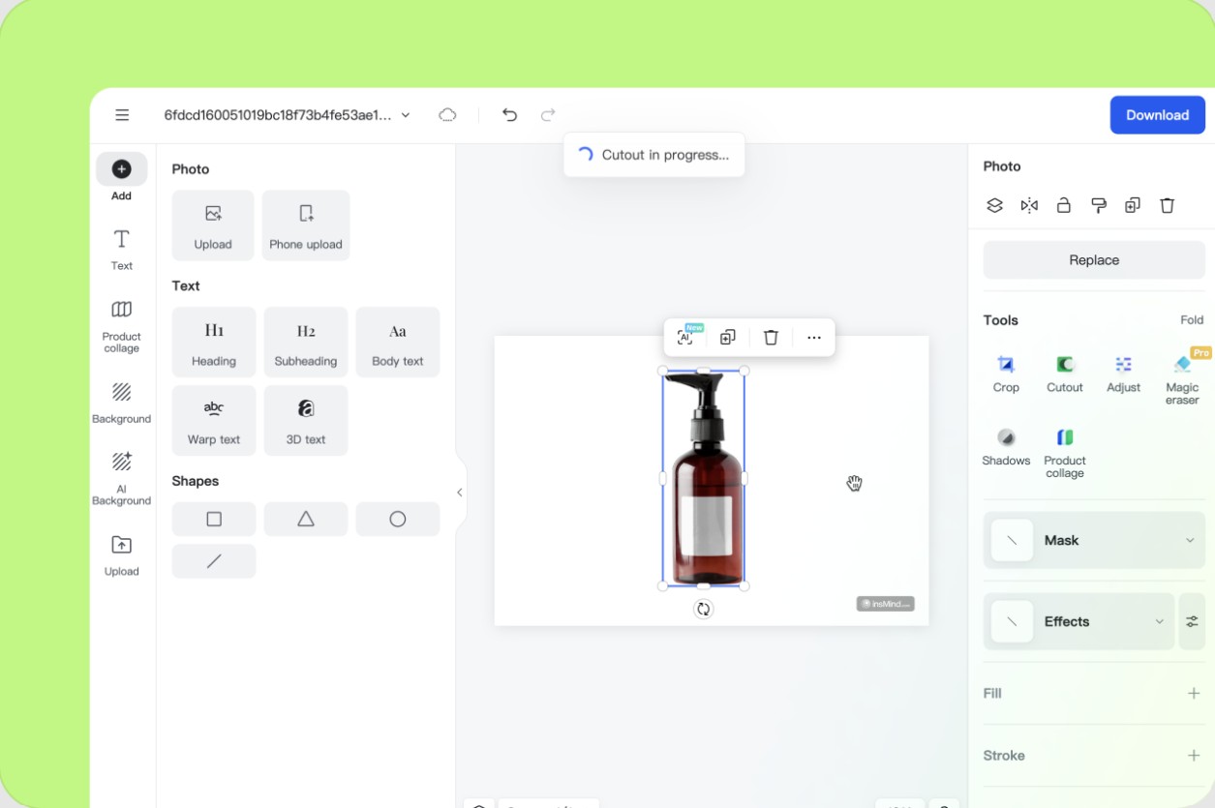Click the Replace button
The width and height of the screenshot is (1215, 808).
(x=1094, y=260)
